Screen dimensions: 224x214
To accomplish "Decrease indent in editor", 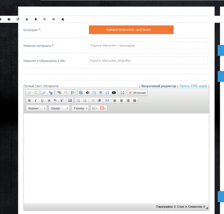I will 93,100.
